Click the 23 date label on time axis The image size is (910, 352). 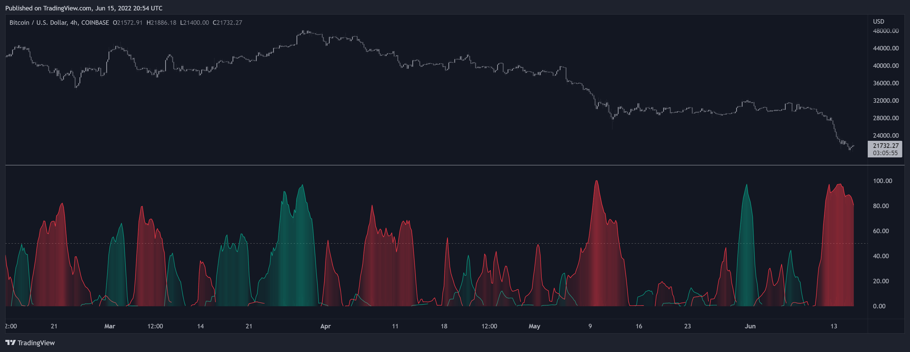[x=687, y=326]
